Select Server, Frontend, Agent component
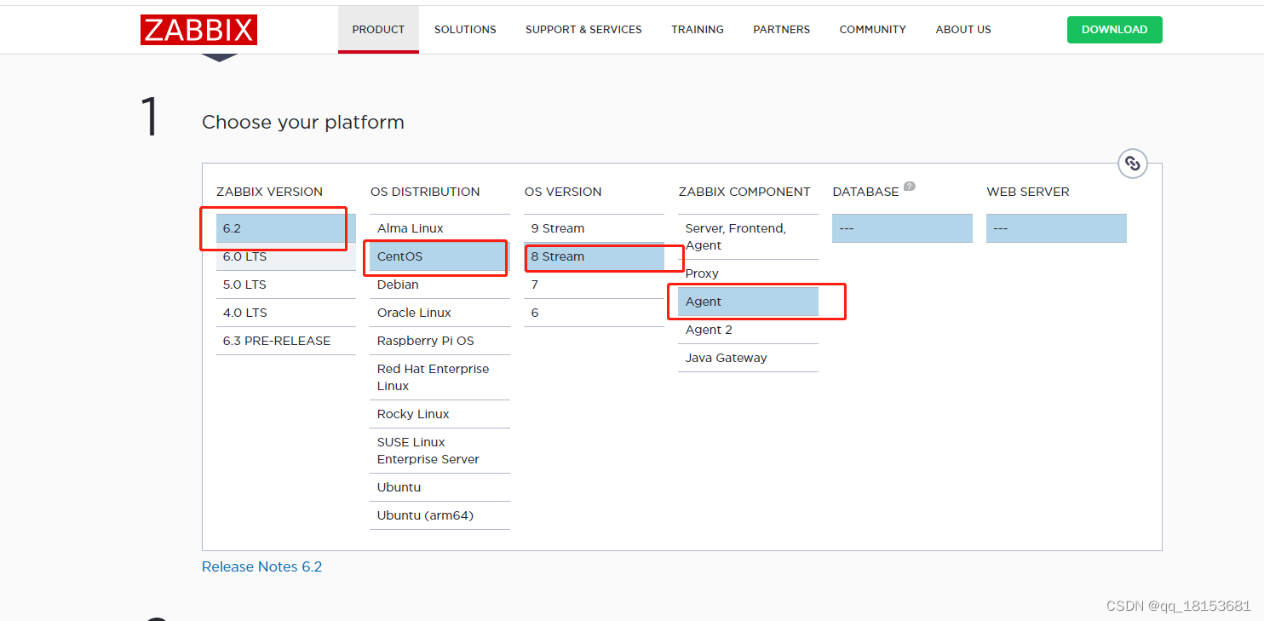 point(749,237)
